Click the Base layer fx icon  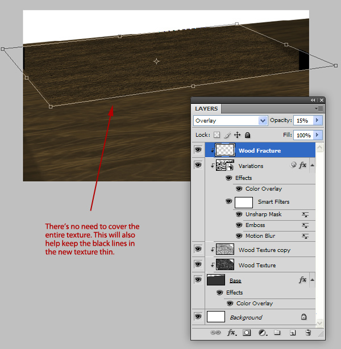[303, 280]
